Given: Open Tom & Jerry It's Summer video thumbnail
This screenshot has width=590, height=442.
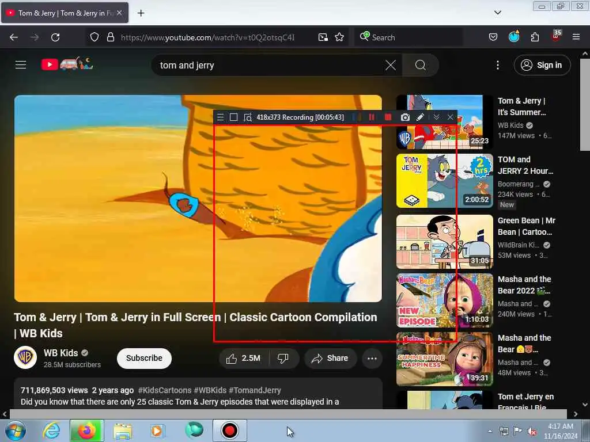Looking at the screenshot, I should click(444, 122).
